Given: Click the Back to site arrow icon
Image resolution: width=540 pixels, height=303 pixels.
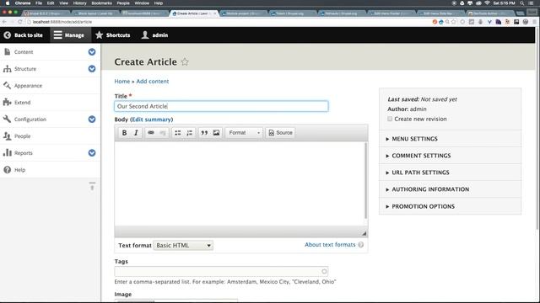Looking at the screenshot, I should 8,35.
